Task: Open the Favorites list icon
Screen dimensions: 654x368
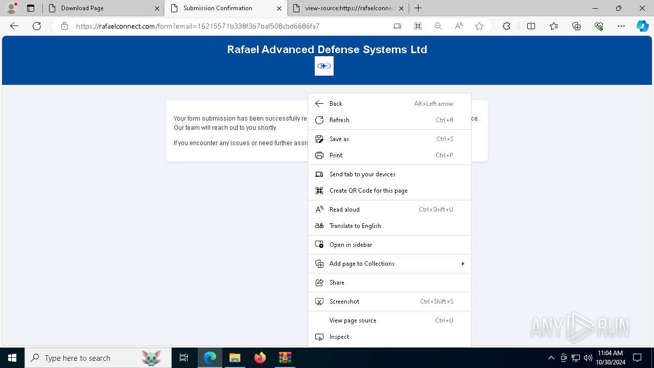Action: (554, 26)
